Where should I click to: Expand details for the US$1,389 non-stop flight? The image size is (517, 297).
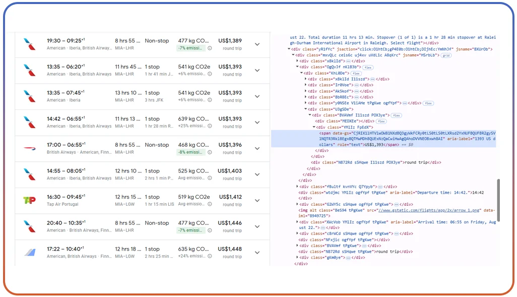(x=257, y=44)
